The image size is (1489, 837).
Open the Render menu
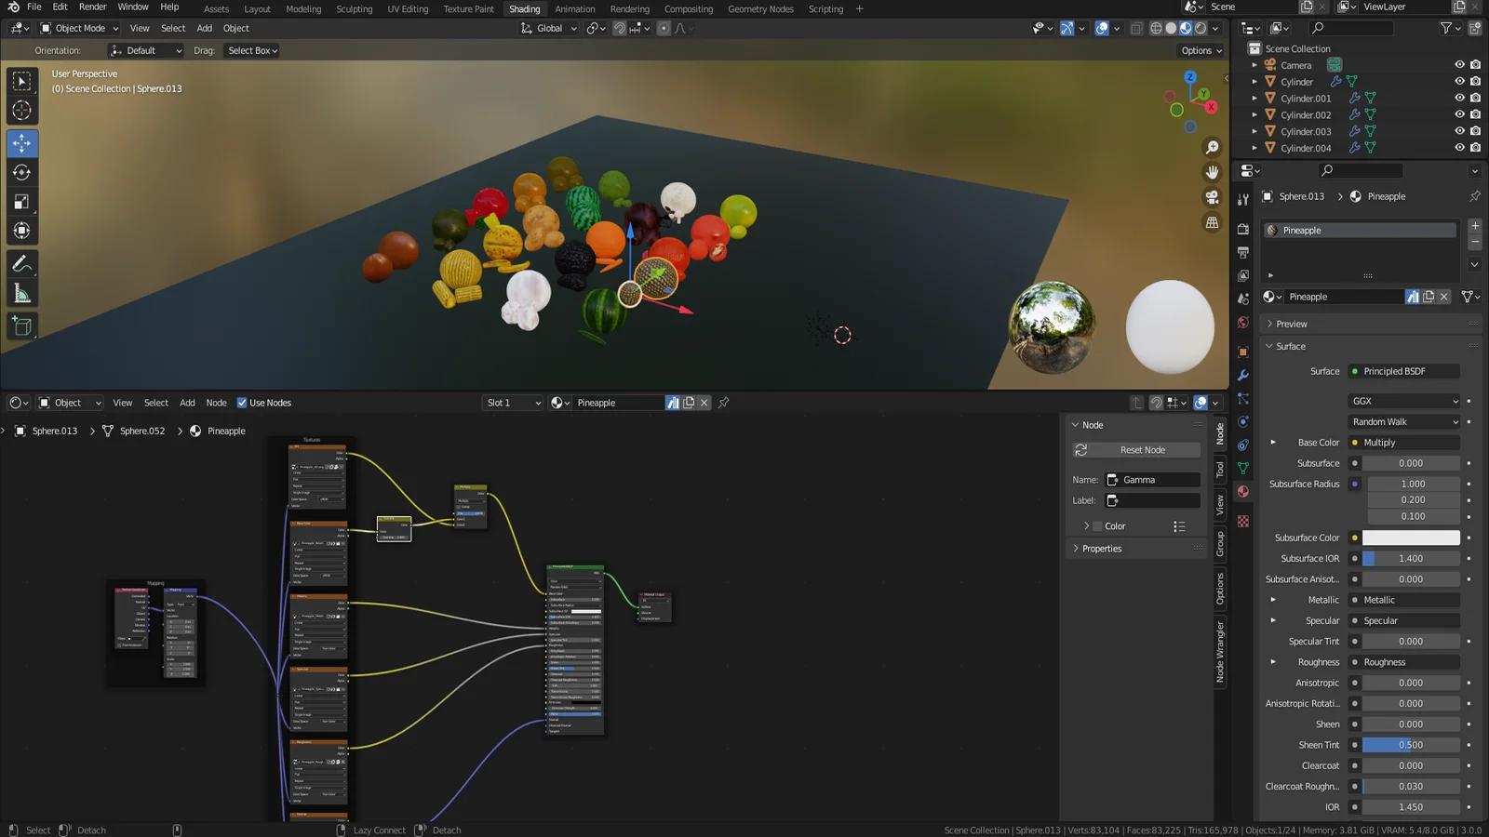92,7
